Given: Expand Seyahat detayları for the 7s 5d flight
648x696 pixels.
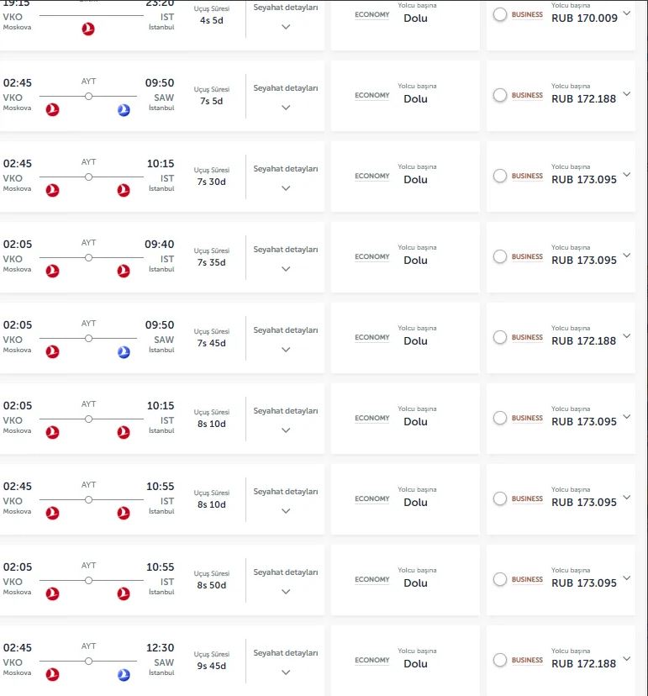Looking at the screenshot, I should click(286, 107).
